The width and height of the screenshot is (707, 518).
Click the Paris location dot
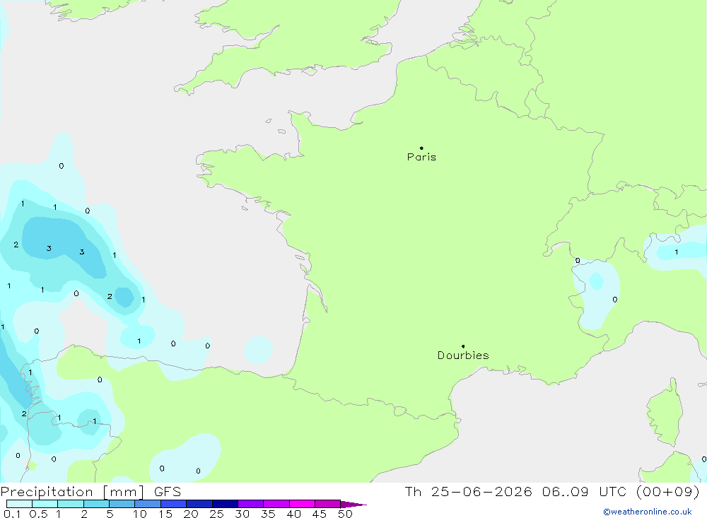click(421, 148)
